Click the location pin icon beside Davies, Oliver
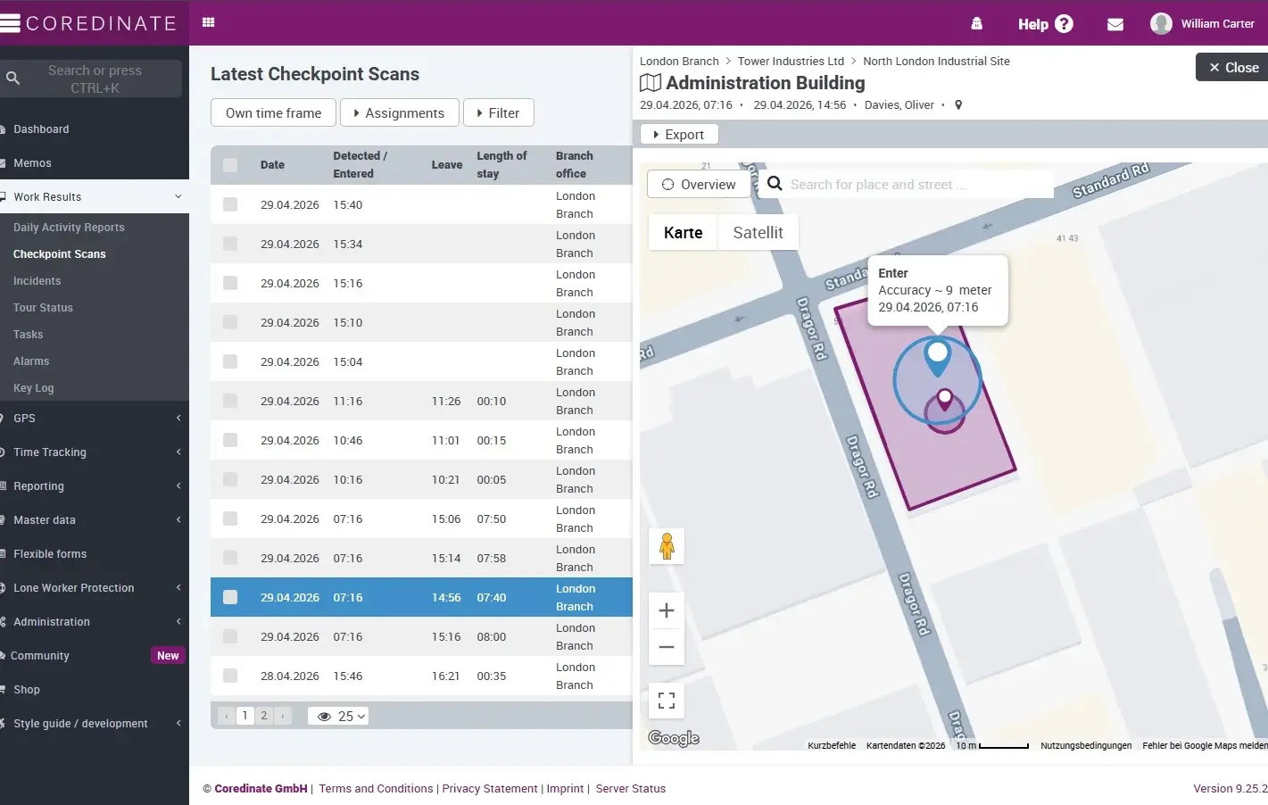1268x805 pixels. point(958,105)
